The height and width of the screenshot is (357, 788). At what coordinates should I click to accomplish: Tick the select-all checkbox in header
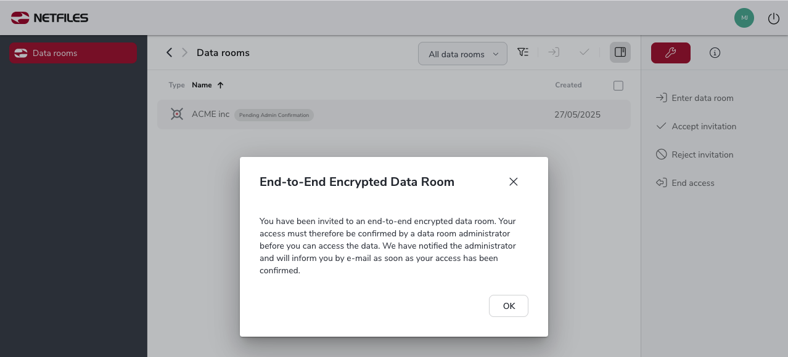pos(618,86)
